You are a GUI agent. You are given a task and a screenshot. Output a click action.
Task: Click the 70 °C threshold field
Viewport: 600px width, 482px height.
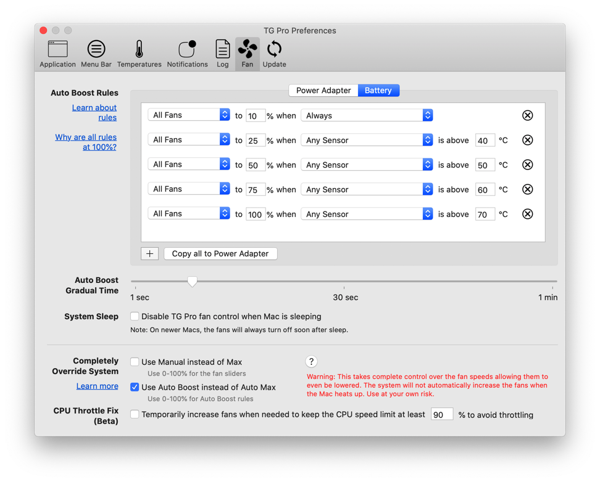(x=485, y=214)
